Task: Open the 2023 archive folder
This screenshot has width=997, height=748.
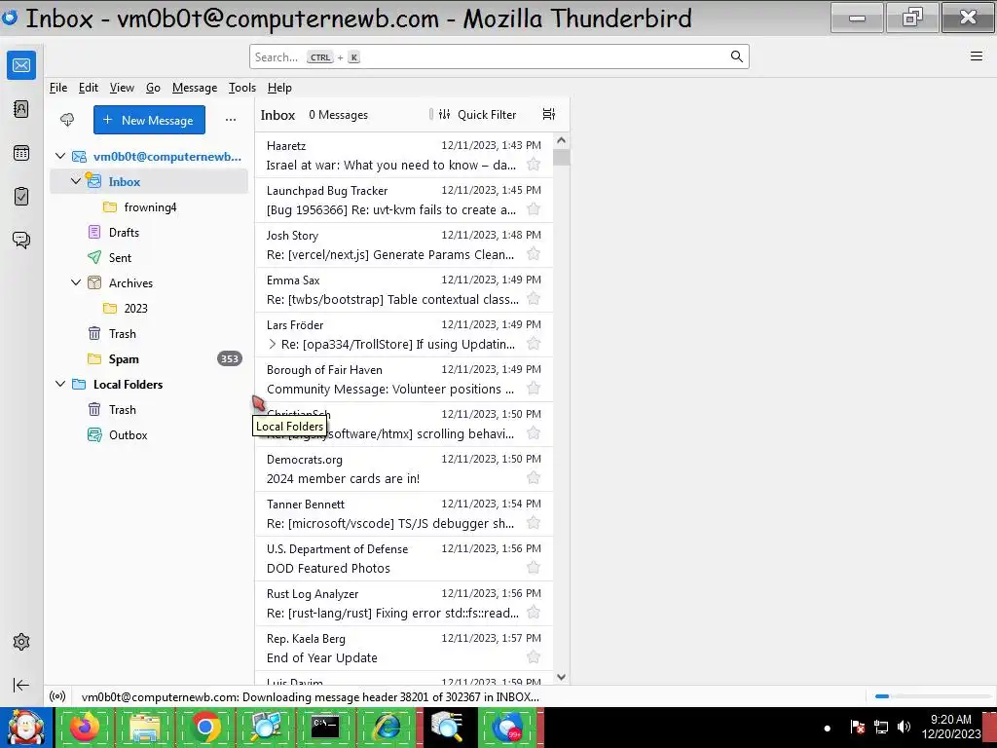Action: click(149, 309)
